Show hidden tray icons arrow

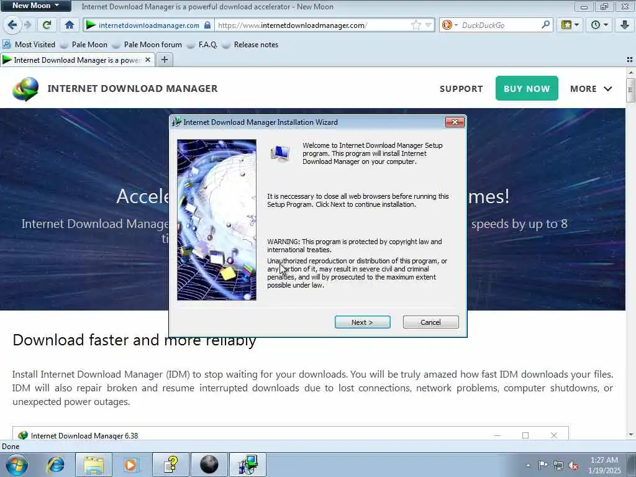pyautogui.click(x=528, y=465)
